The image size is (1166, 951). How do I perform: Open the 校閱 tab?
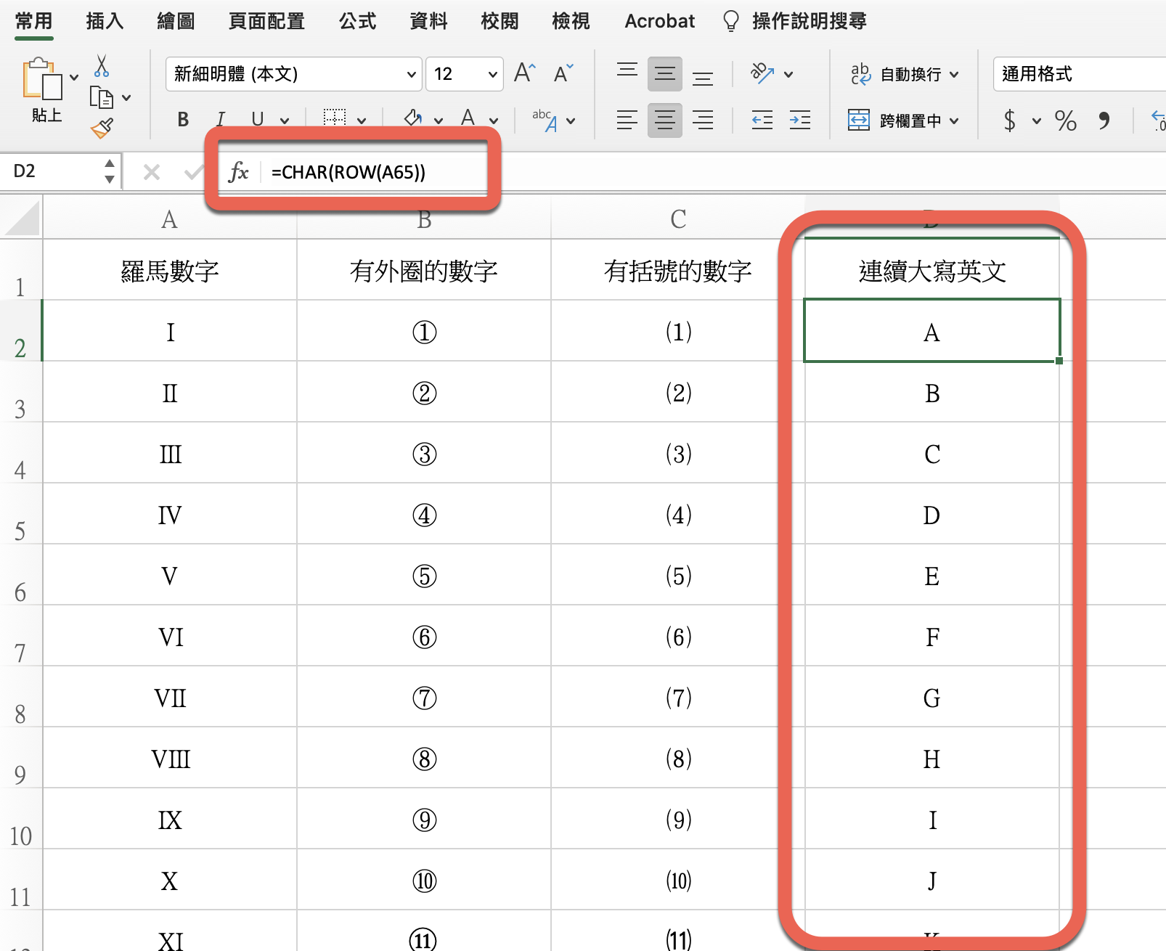[500, 21]
